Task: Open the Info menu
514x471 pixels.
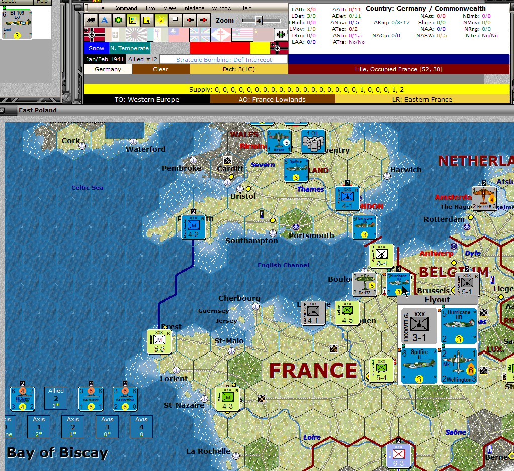Action: pyautogui.click(x=150, y=8)
